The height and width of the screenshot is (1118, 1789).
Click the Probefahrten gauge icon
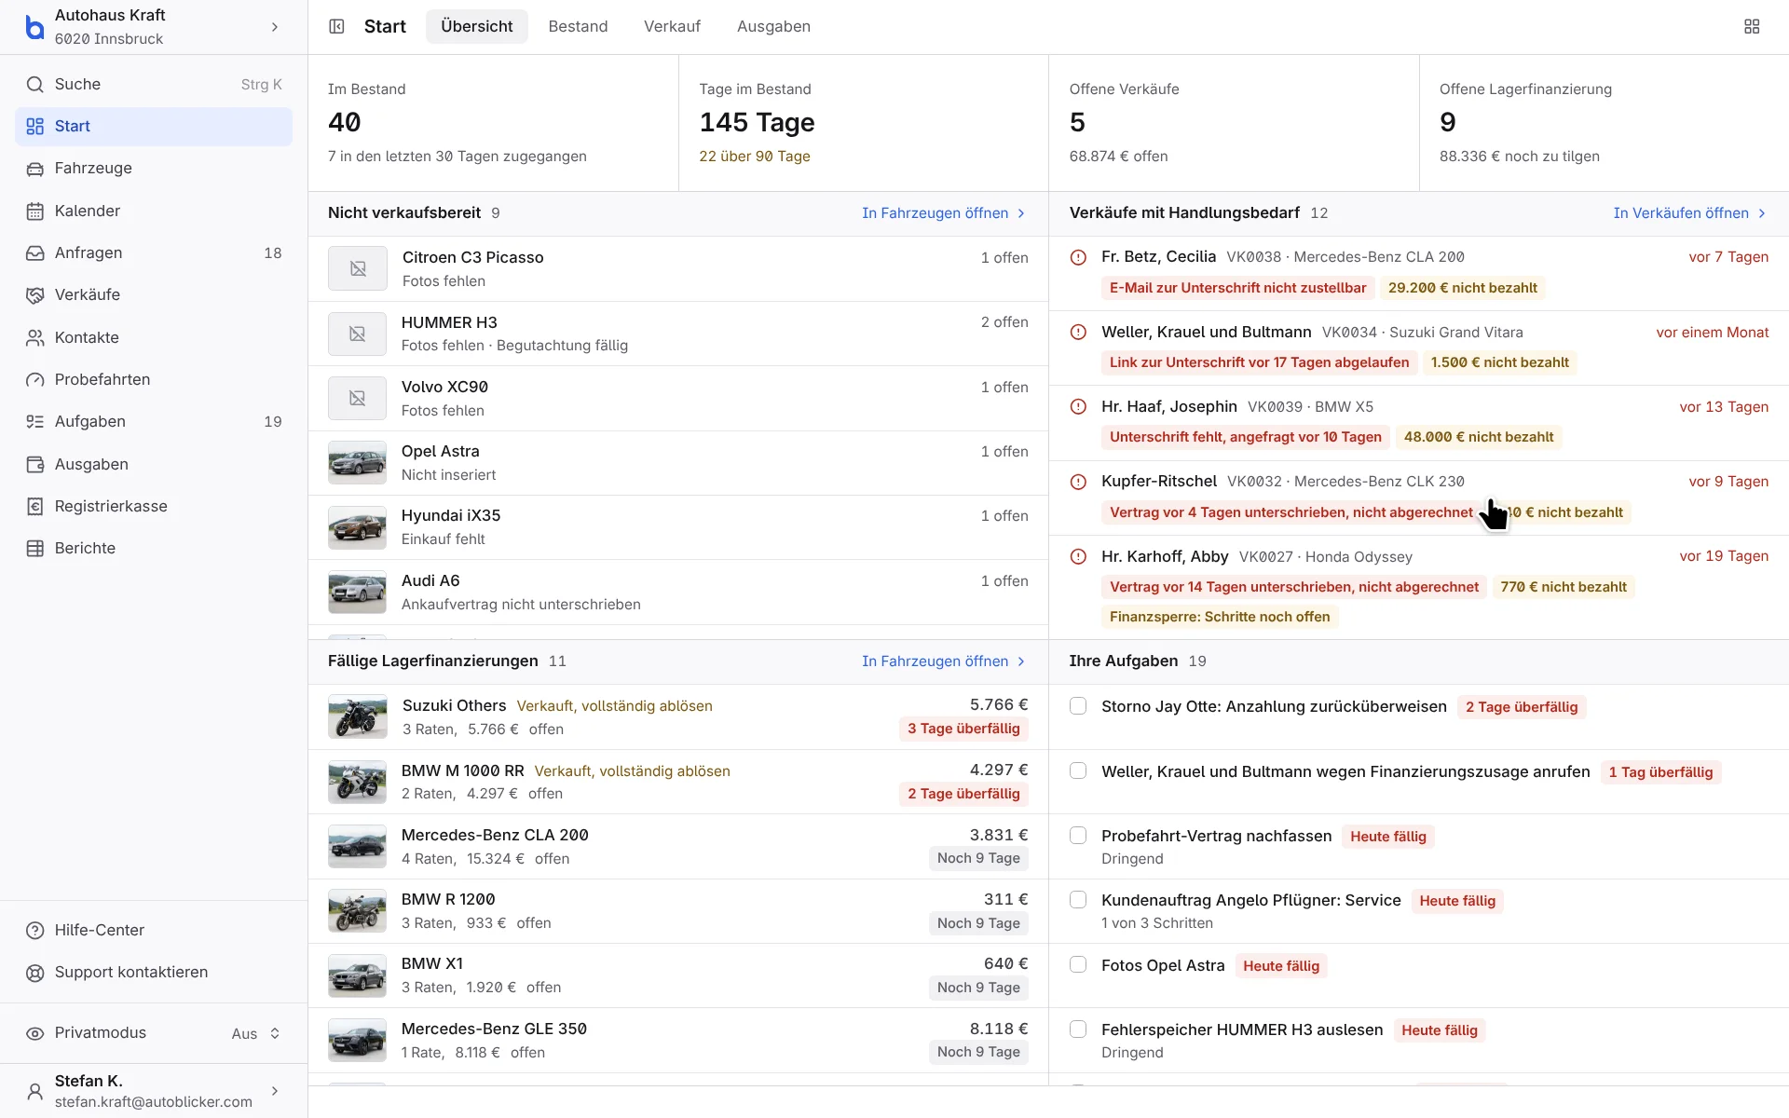34,379
